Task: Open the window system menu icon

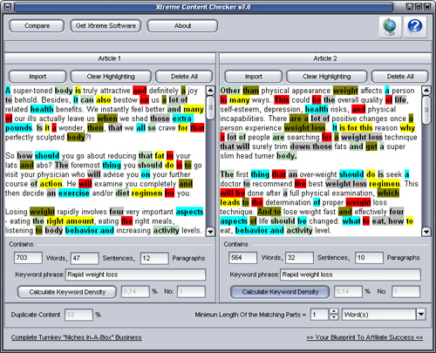Action: tap(8, 6)
